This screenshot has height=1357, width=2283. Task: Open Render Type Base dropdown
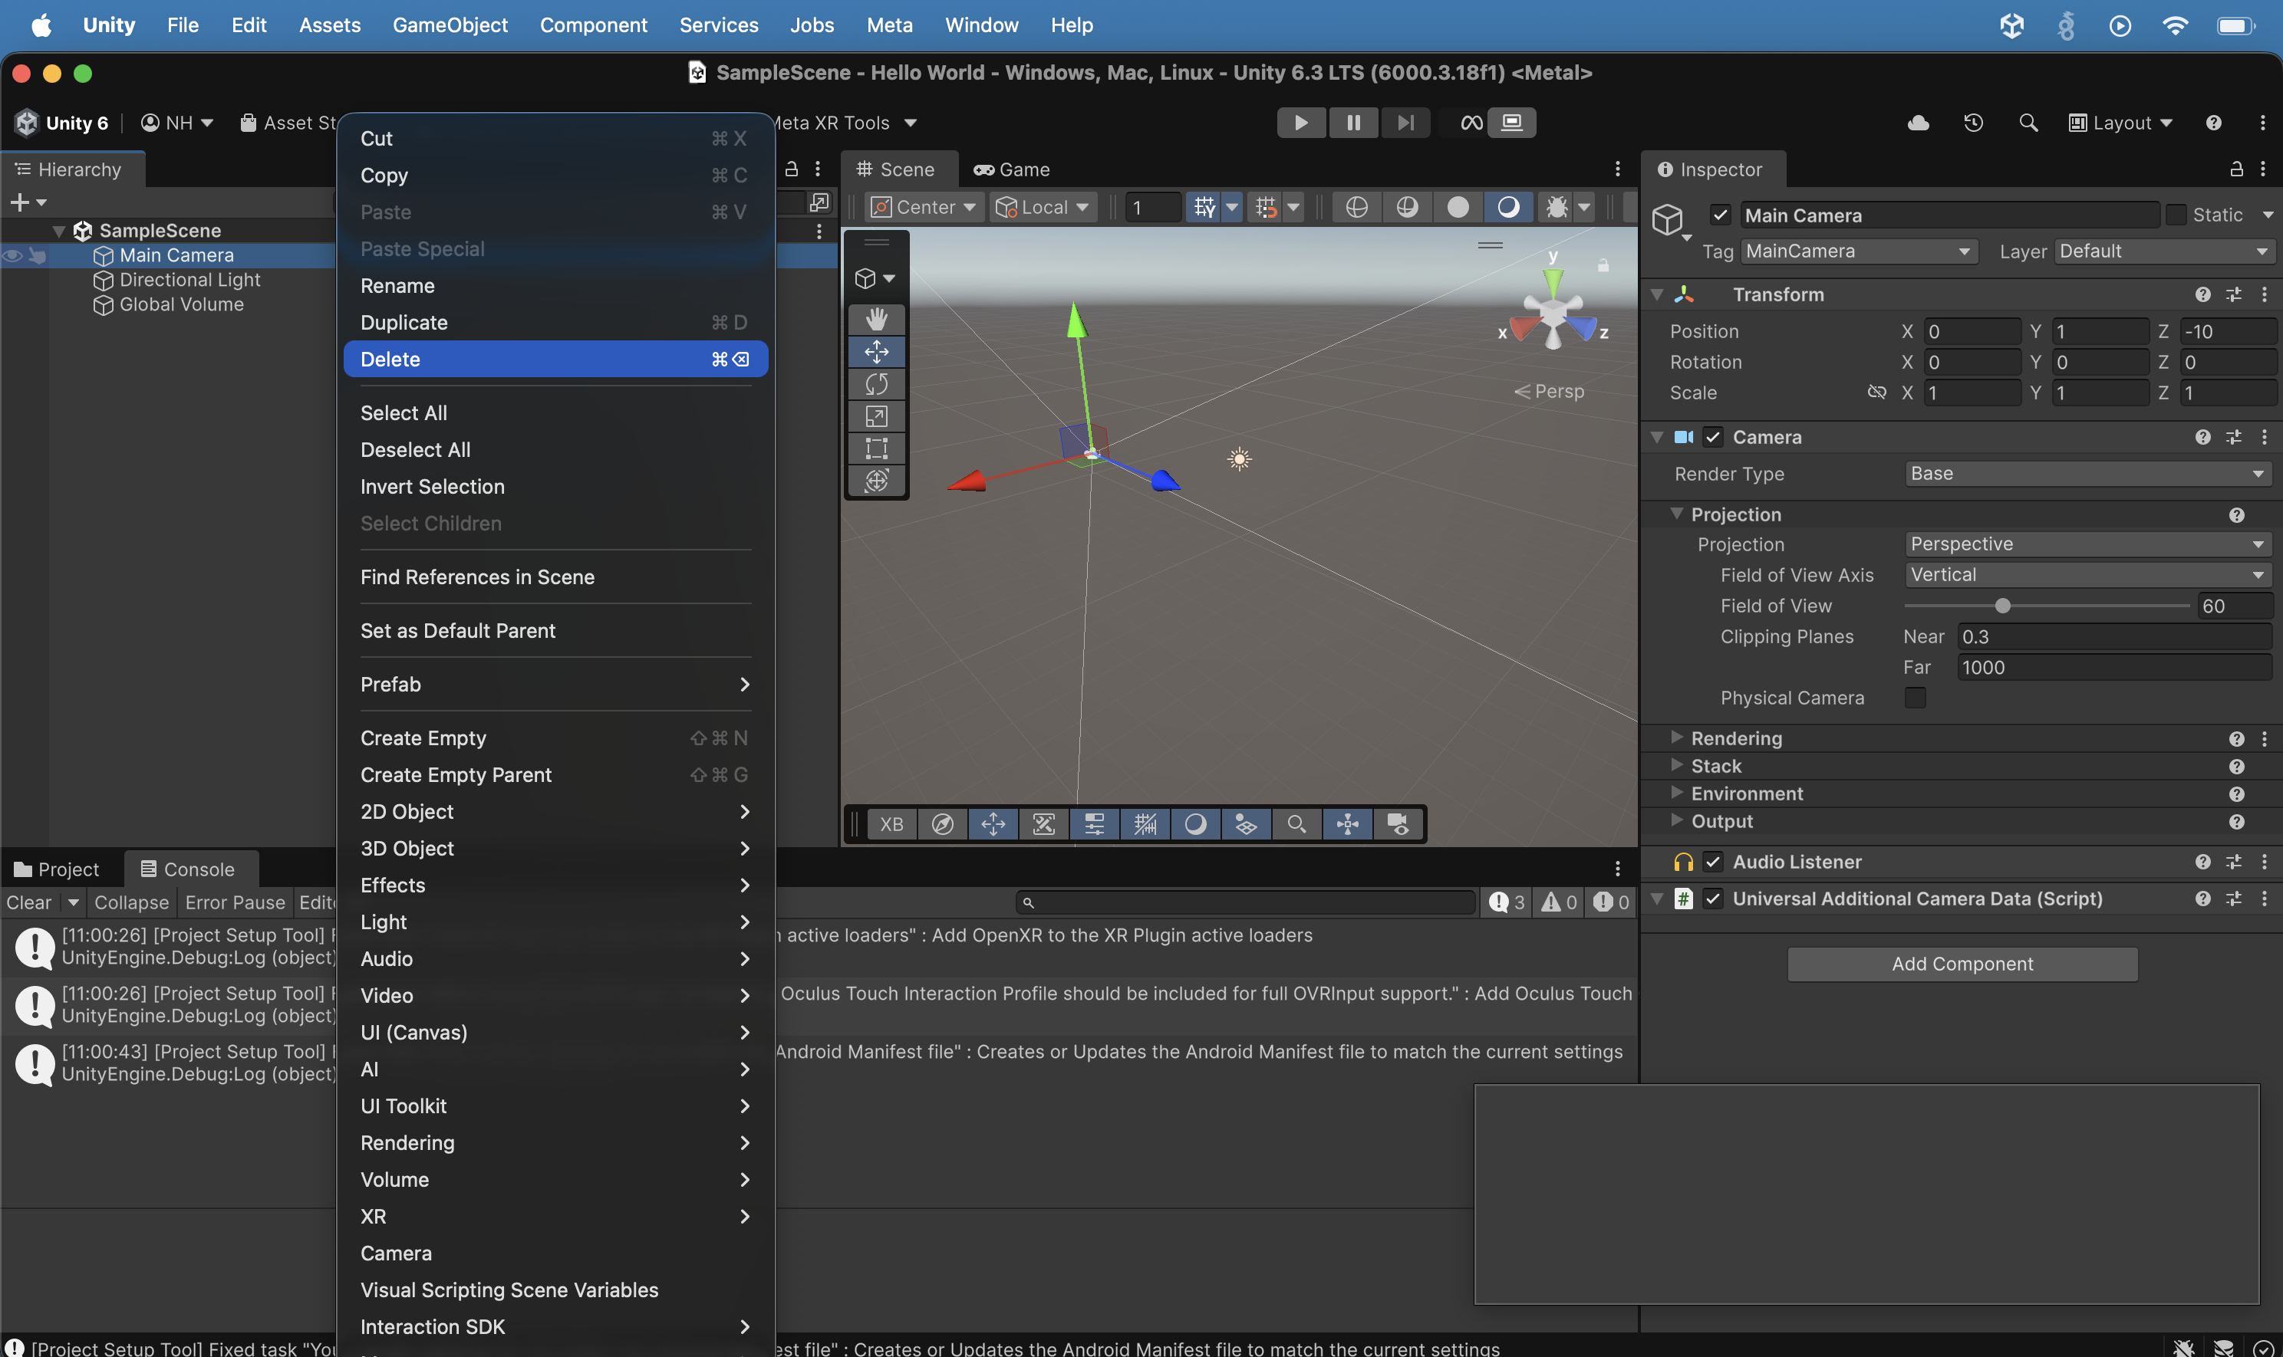[x=2087, y=474]
